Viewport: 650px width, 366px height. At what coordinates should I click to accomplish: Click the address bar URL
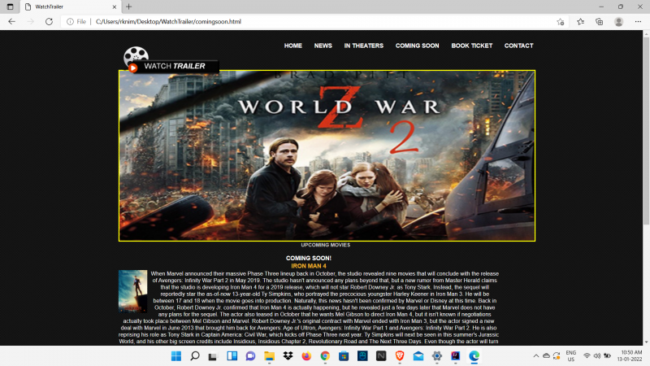[168, 22]
